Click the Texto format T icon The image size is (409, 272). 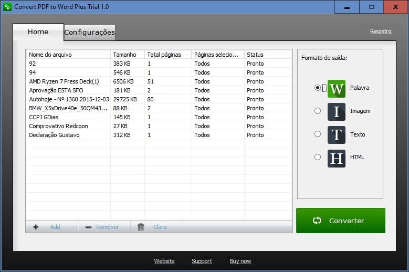[336, 134]
